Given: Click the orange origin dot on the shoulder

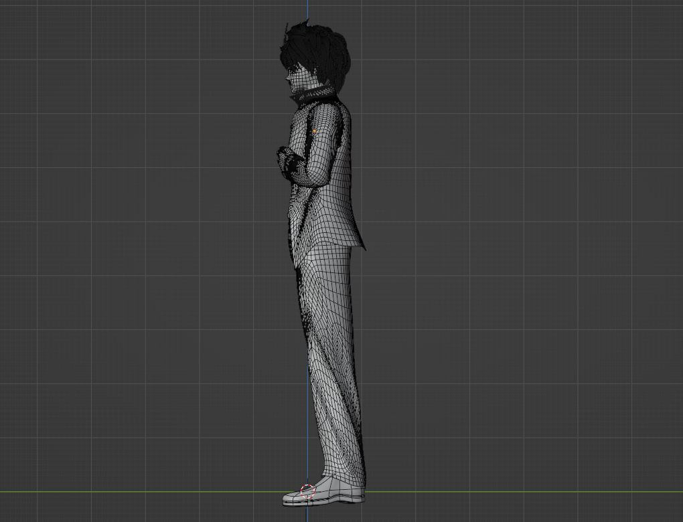Looking at the screenshot, I should 314,132.
